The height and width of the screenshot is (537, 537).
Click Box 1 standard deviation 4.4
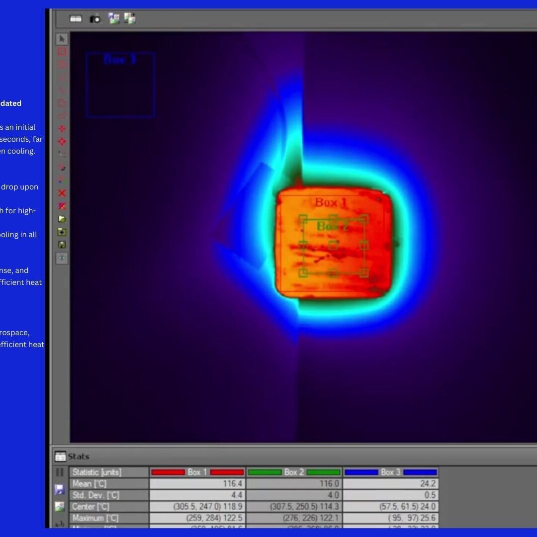pos(197,495)
